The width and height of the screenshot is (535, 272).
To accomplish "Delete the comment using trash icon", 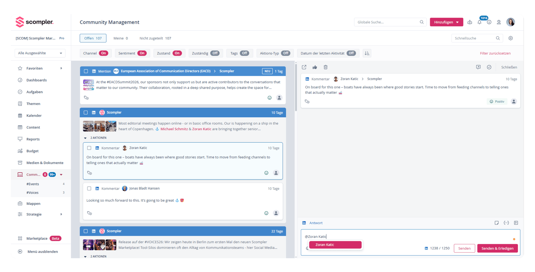I will coord(325,67).
